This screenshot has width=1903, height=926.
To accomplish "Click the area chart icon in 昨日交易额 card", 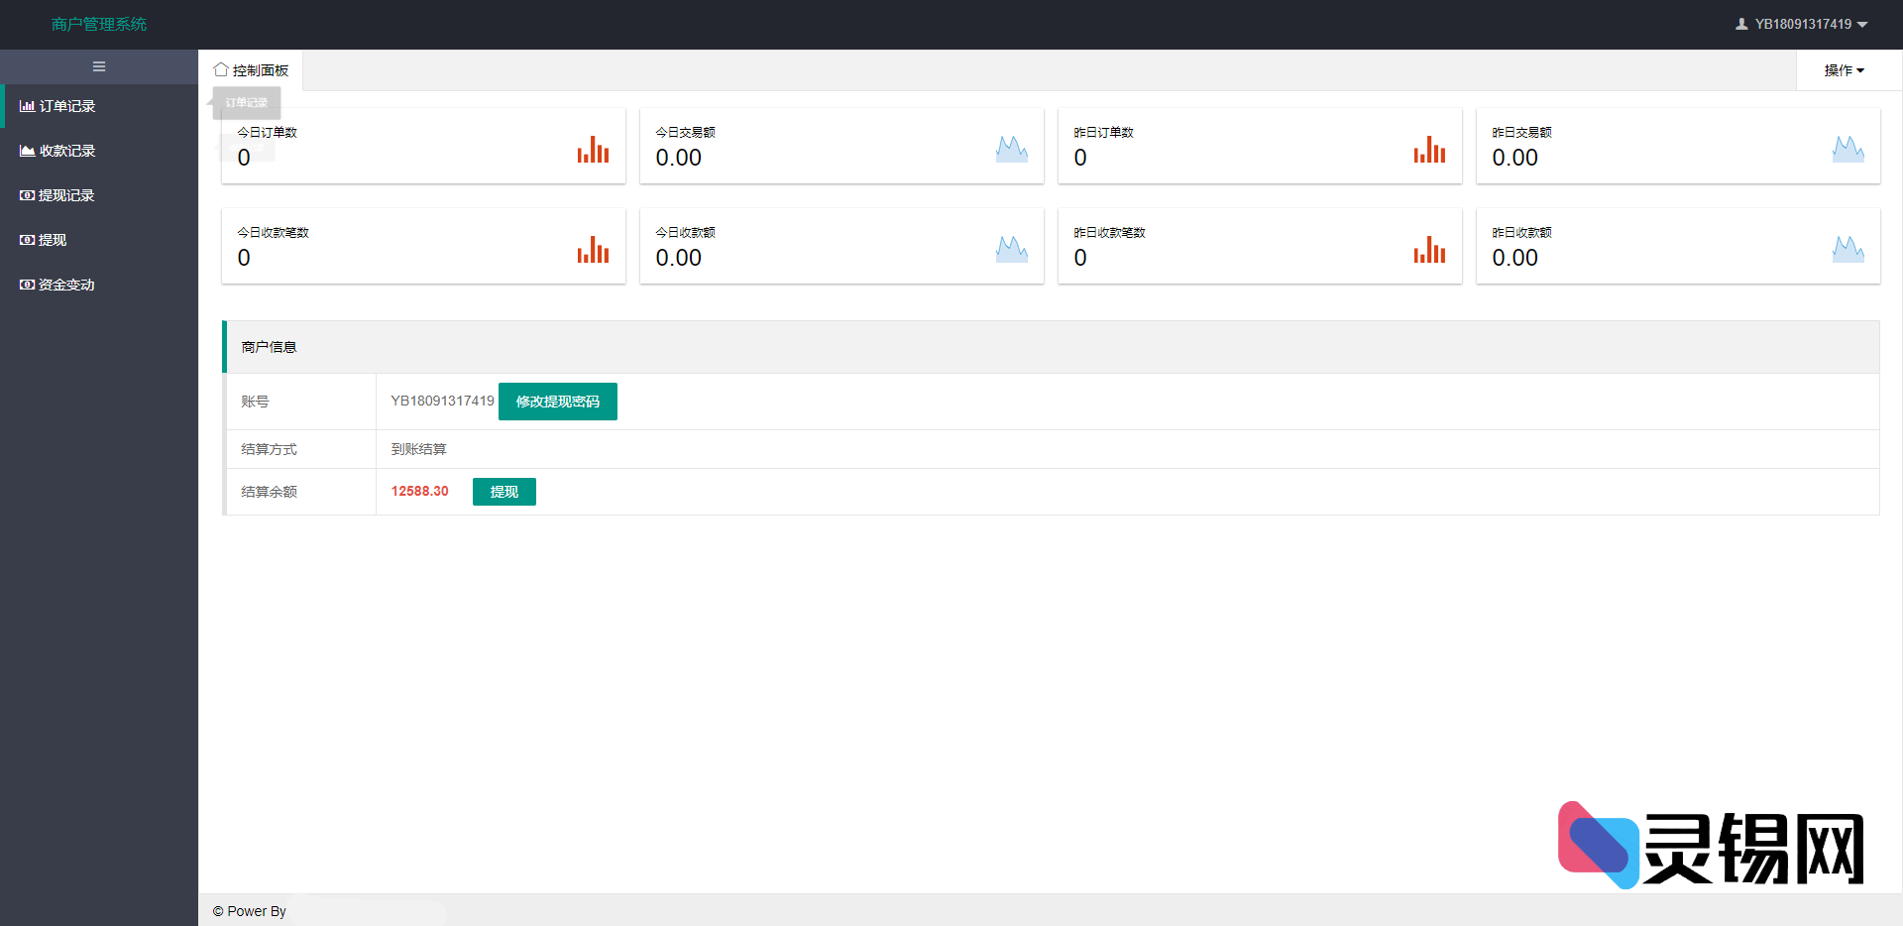I will pos(1847,150).
